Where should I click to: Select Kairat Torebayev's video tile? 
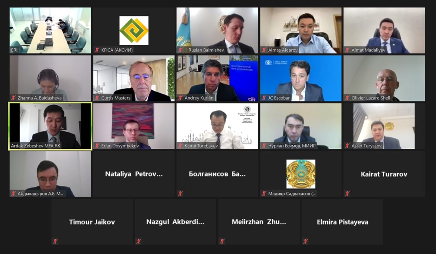217,126
